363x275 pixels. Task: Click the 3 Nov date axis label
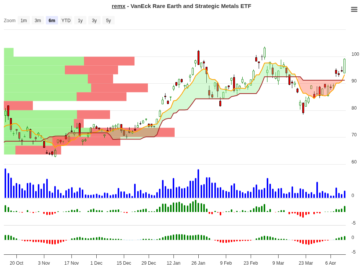tap(44, 263)
